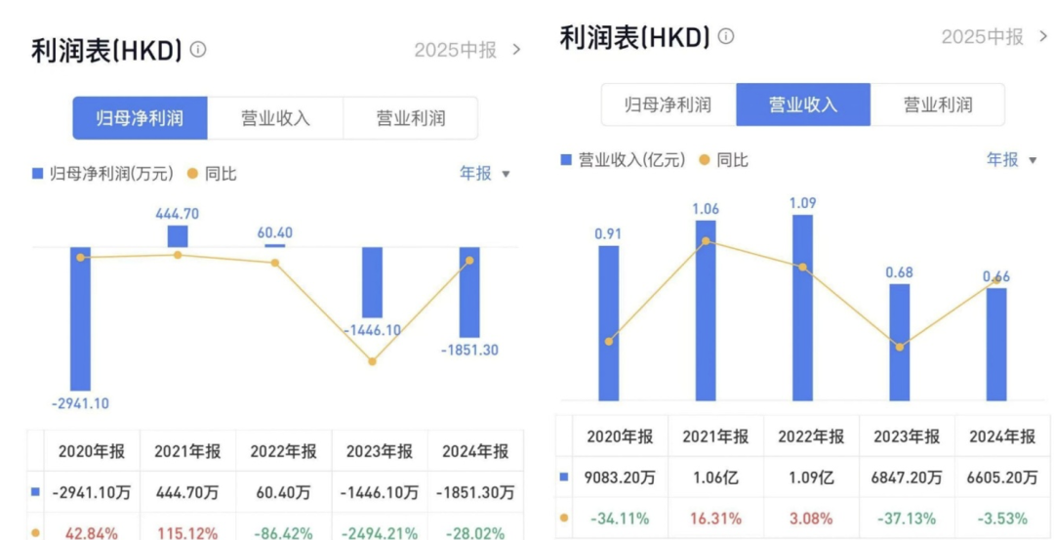The width and height of the screenshot is (1054, 540).
Task: Click the 1.09 bar in the revenue chart
Action: click(x=802, y=308)
